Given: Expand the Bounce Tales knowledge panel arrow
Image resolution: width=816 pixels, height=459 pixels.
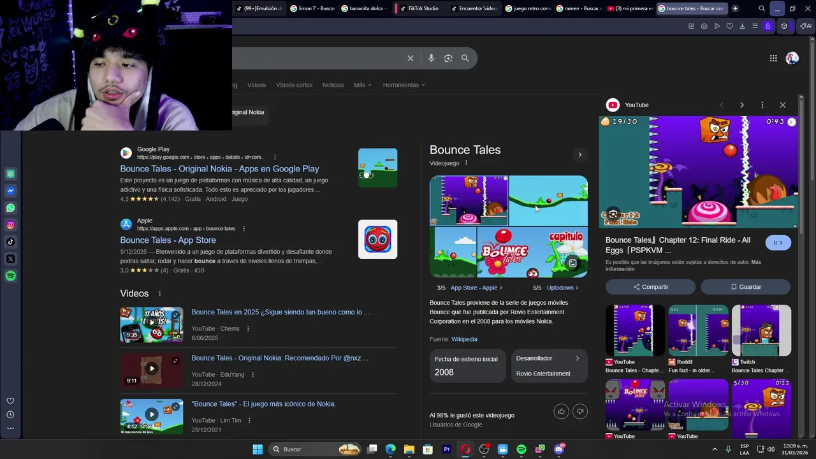Looking at the screenshot, I should coord(579,155).
